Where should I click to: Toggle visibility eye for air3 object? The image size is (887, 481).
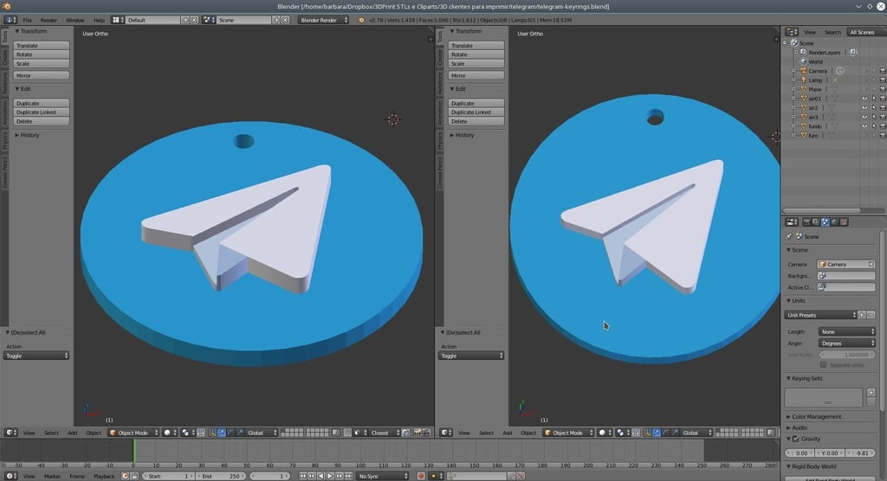[x=864, y=117]
